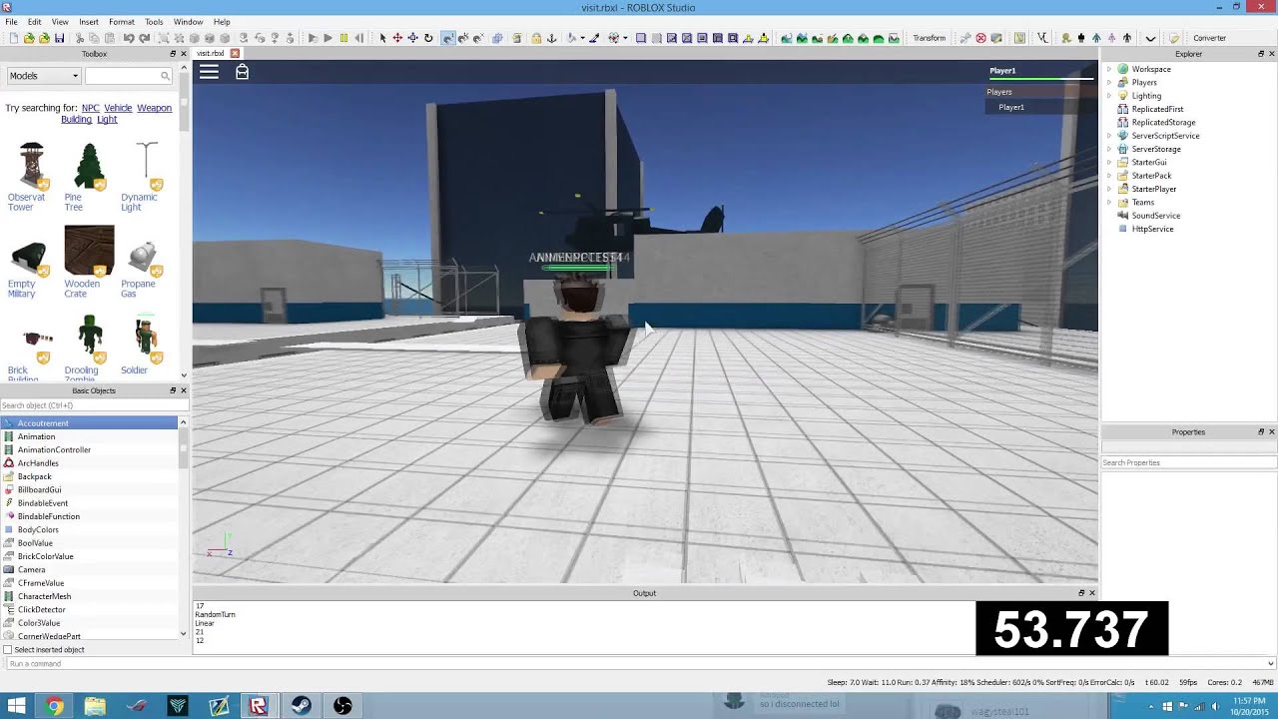Click the Undo arrow in the toolbar
Image resolution: width=1278 pixels, height=719 pixels.
tap(128, 38)
